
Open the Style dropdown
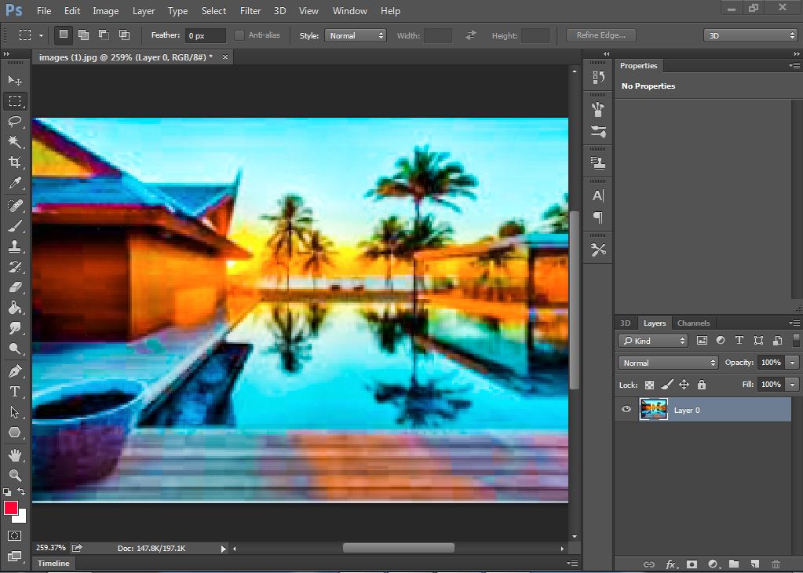(355, 35)
